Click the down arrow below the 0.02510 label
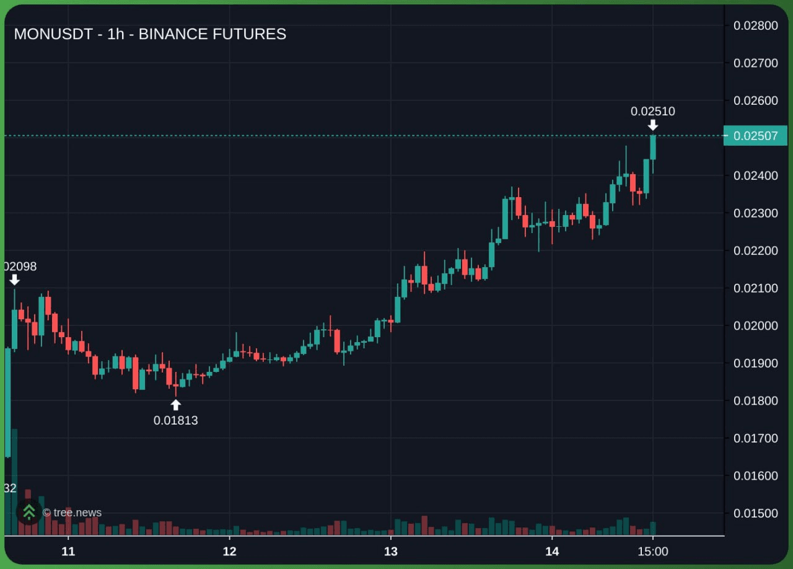Image resolution: width=793 pixels, height=569 pixels. click(653, 125)
